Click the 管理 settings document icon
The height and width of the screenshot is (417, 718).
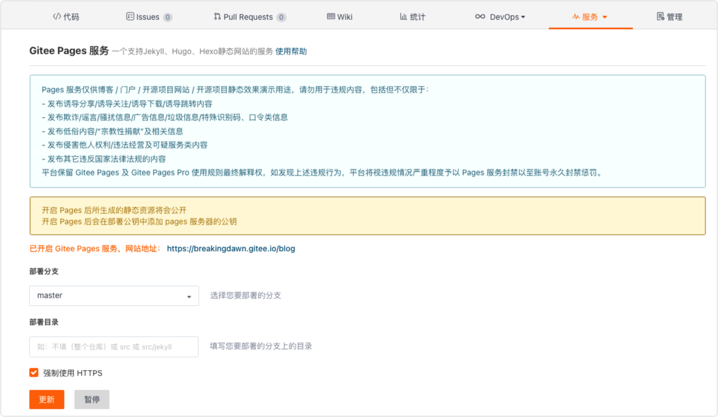tap(660, 17)
